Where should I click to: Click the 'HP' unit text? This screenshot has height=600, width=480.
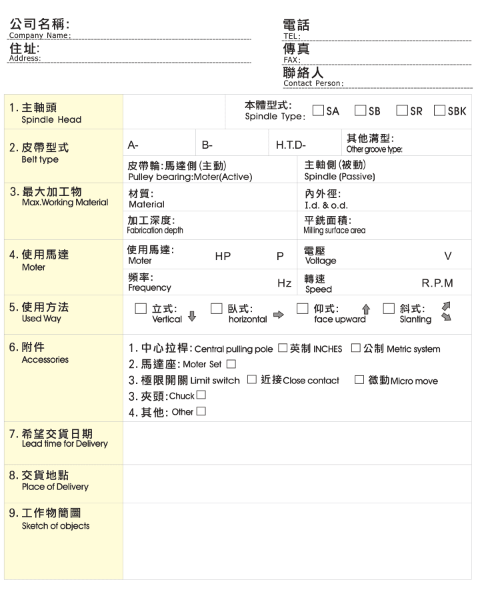click(223, 257)
